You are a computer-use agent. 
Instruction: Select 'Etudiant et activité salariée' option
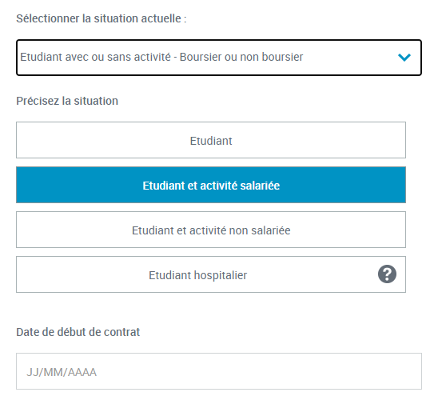[211, 185]
